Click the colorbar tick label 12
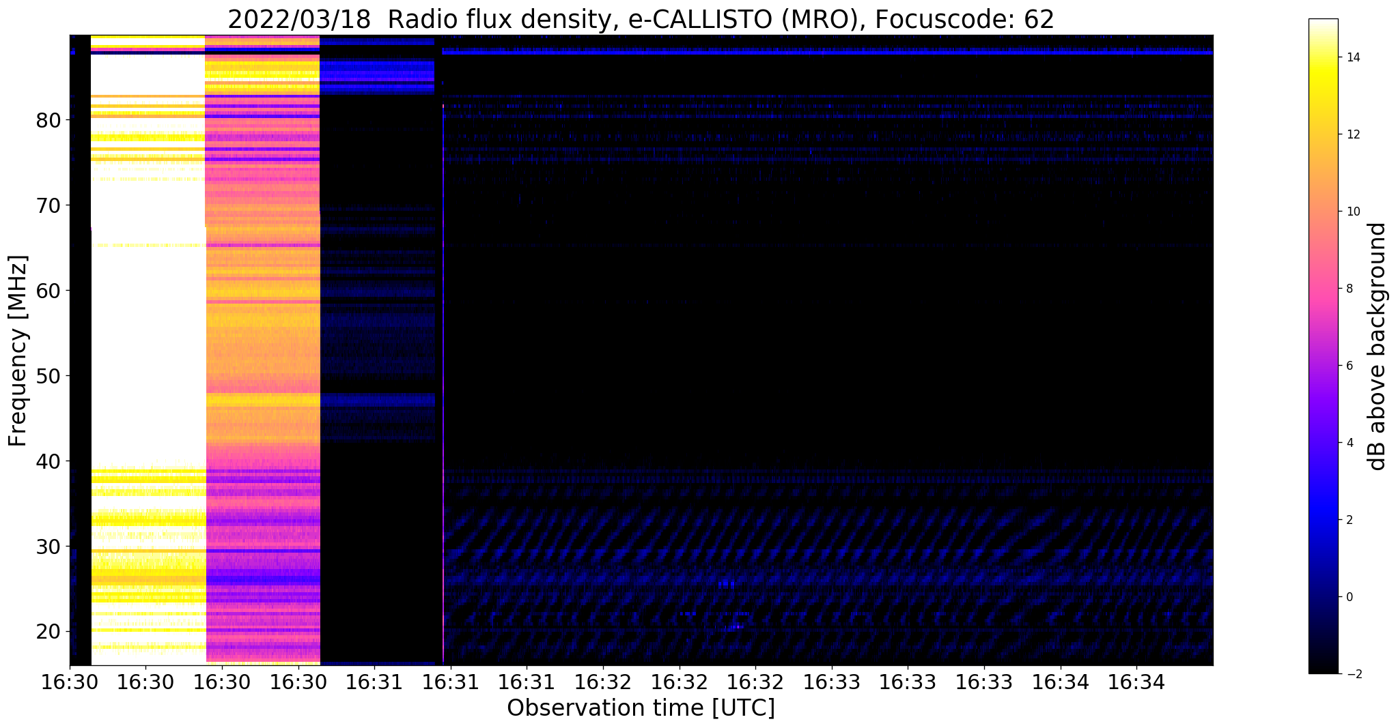The image size is (1398, 728). click(x=1352, y=134)
